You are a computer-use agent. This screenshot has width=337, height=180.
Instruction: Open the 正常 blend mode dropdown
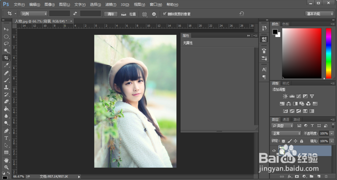[x=286, y=133]
